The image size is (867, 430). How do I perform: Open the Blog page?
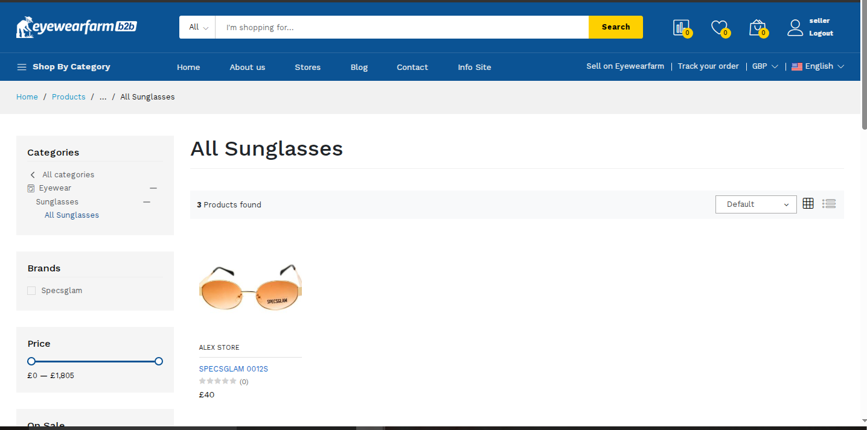(x=359, y=68)
